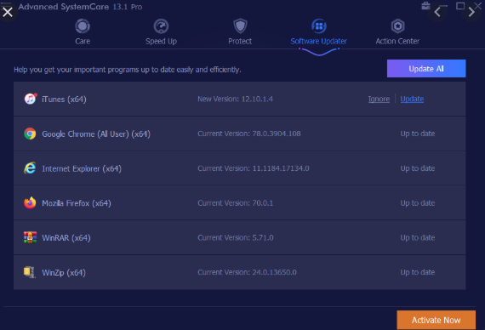Viewport: 485px width, 330px height.
Task: Switch to the Software Updater tab
Action: pos(318,41)
